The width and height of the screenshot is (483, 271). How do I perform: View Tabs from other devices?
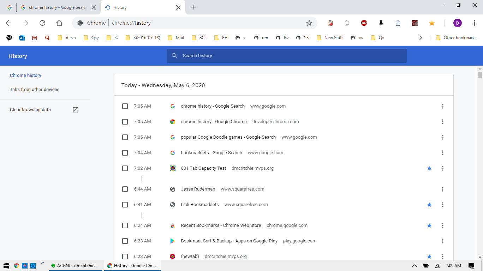tap(34, 89)
